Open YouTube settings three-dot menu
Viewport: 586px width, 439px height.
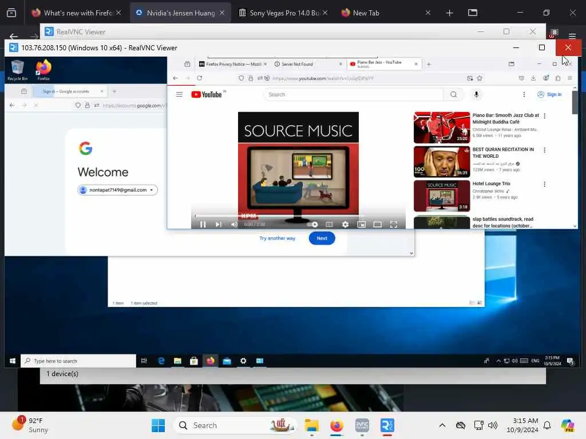524,94
